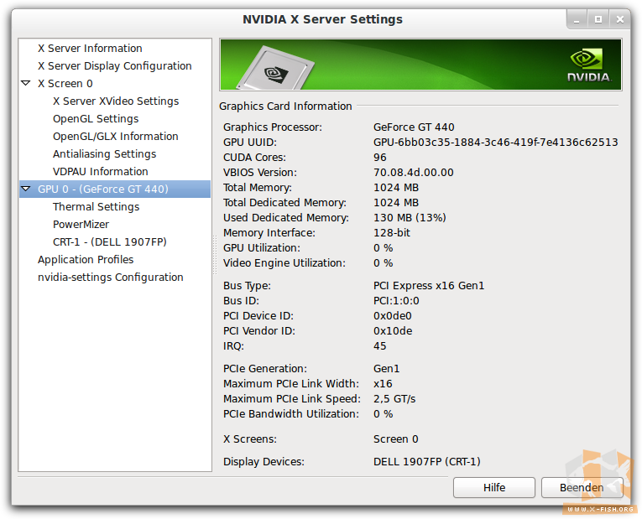Image resolution: width=642 pixels, height=519 pixels.
Task: Click the Beenden button to quit
Action: [582, 487]
